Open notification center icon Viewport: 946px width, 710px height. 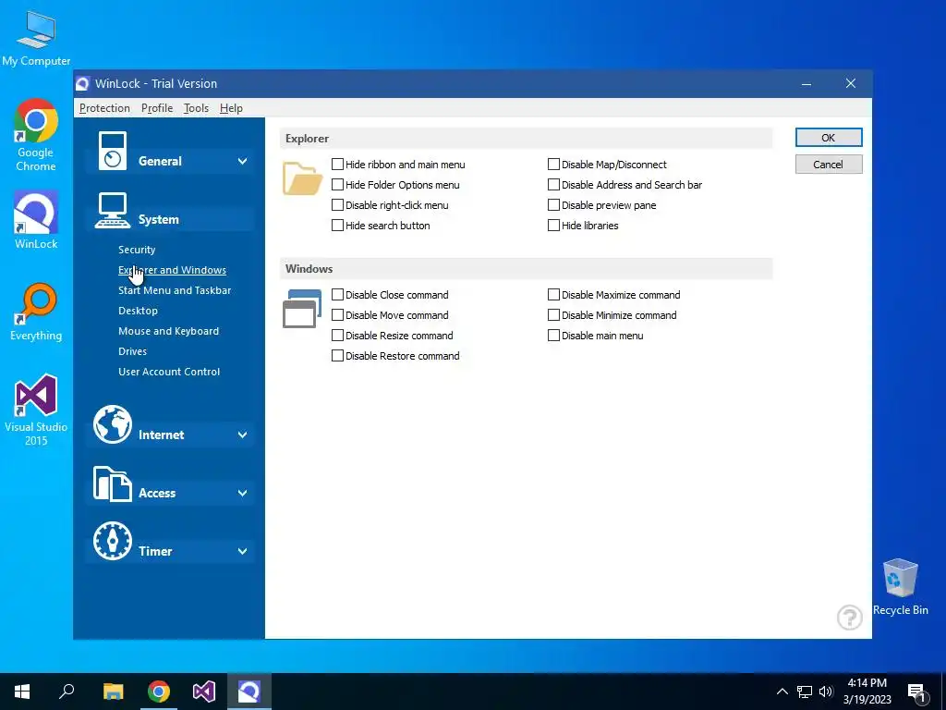[917, 692]
